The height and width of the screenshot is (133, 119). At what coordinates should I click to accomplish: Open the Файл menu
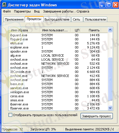(7, 11)
